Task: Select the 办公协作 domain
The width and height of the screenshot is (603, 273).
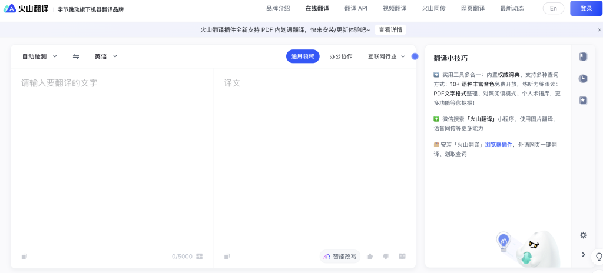Action: (x=341, y=56)
